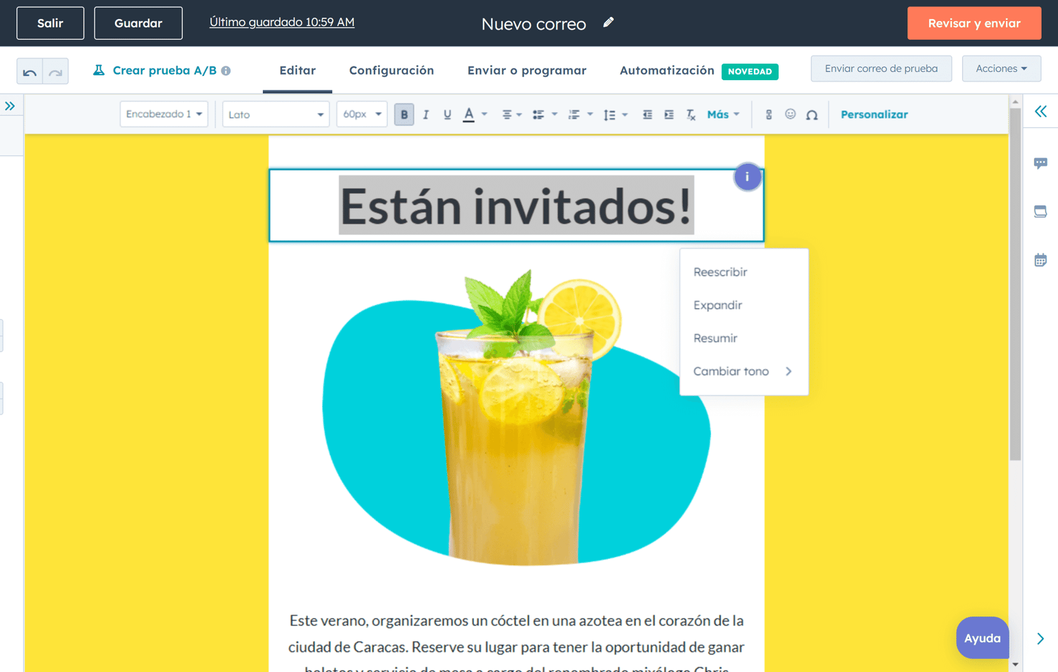Image resolution: width=1058 pixels, height=672 pixels.
Task: Increase the text indent
Action: coord(668,114)
